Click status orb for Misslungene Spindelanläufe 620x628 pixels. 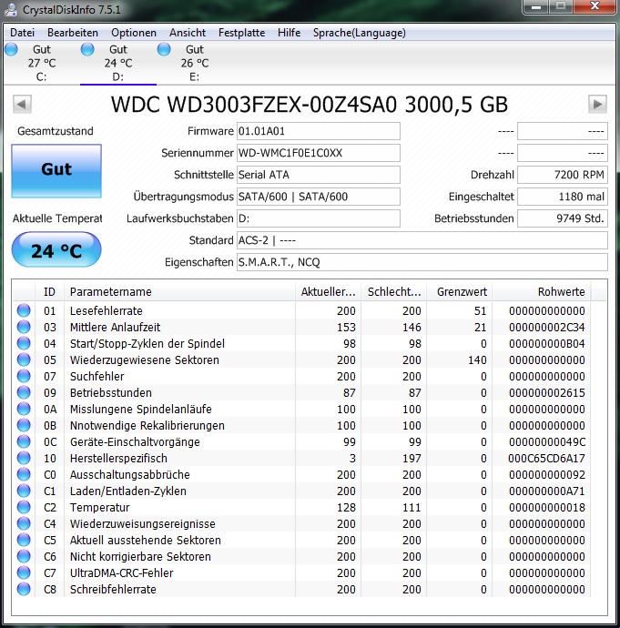(24, 409)
